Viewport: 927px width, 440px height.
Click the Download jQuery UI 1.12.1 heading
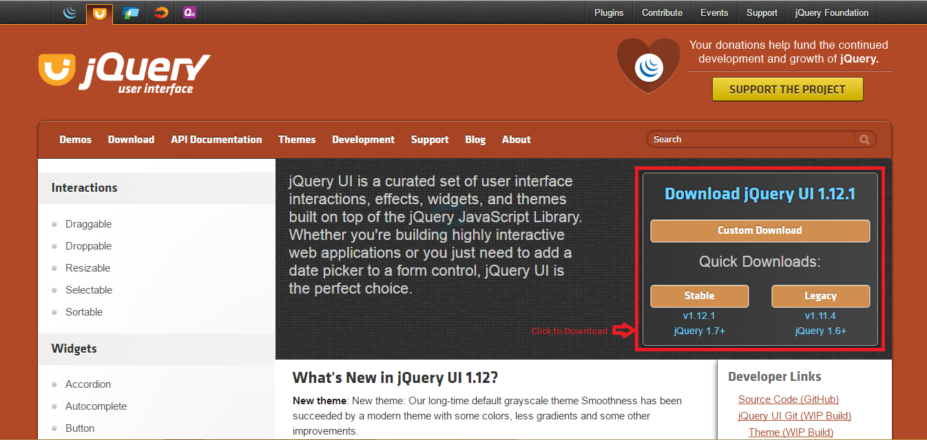click(760, 195)
